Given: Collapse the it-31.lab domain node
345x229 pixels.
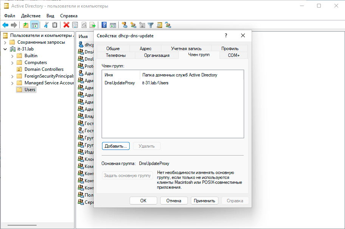Looking at the screenshot, I should tap(5, 49).
